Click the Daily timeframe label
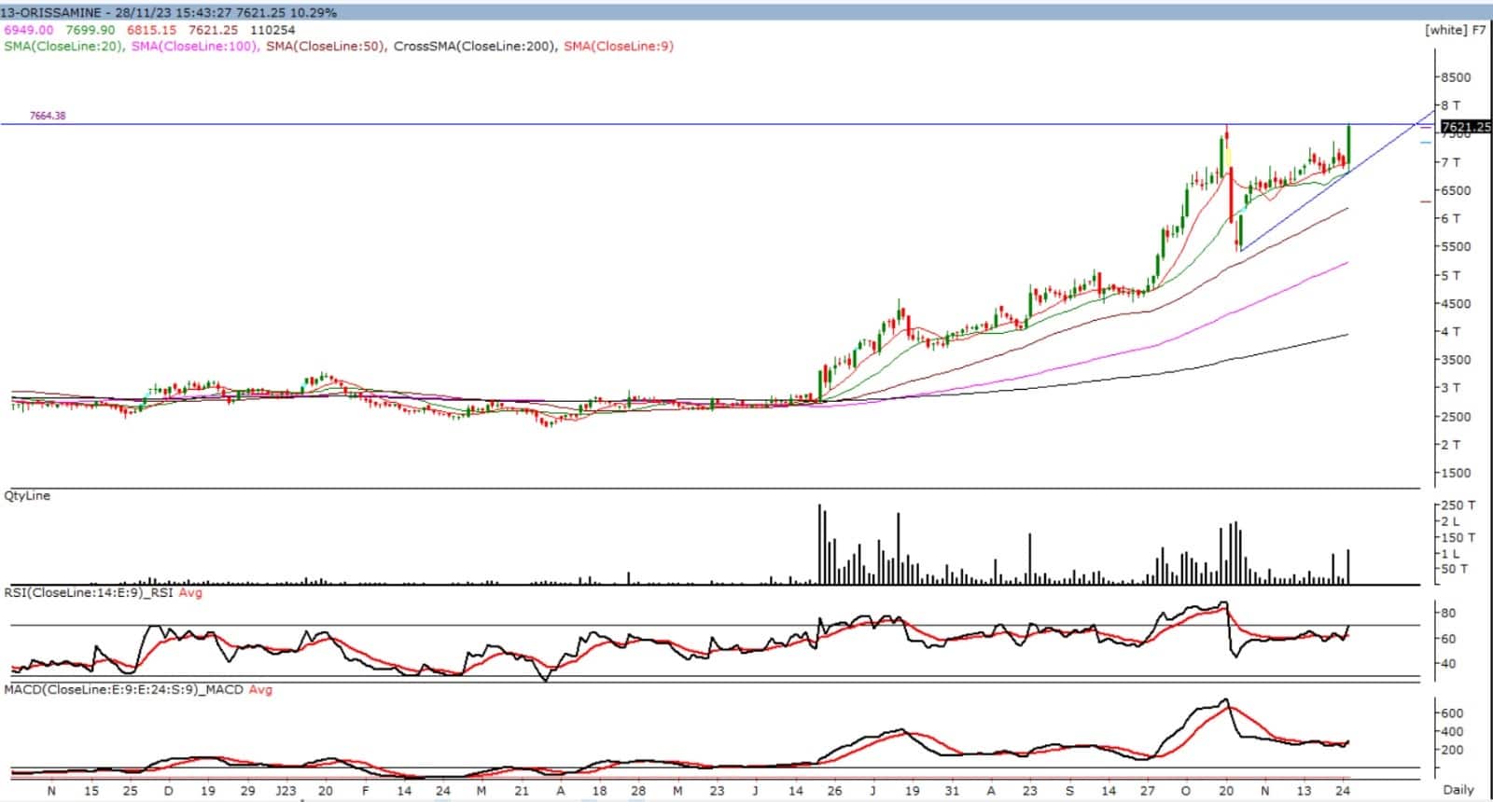This screenshot has width=1493, height=802. point(1458,790)
